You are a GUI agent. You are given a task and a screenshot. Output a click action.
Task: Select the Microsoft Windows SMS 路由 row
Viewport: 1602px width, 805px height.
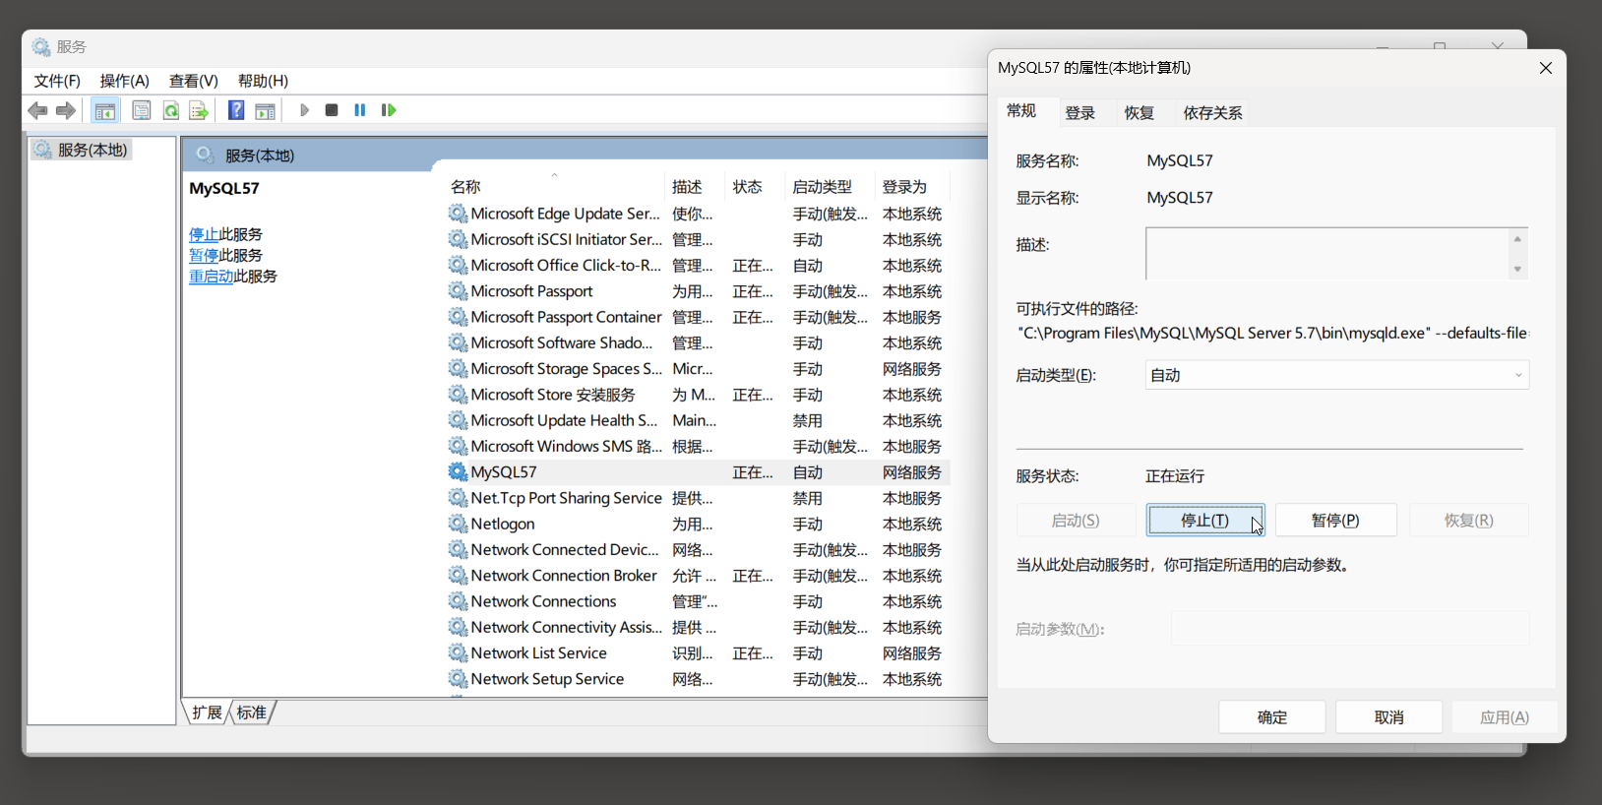699,447
